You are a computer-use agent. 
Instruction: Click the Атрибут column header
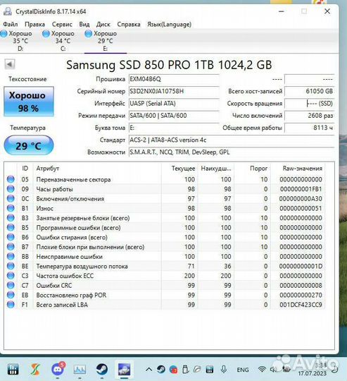click(97, 169)
